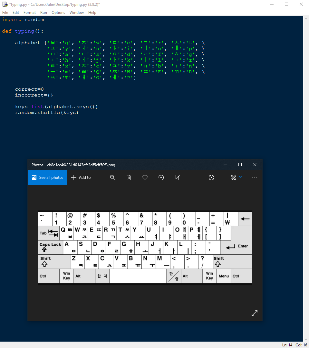
Task: Open the Window menu
Action: [x=77, y=13]
